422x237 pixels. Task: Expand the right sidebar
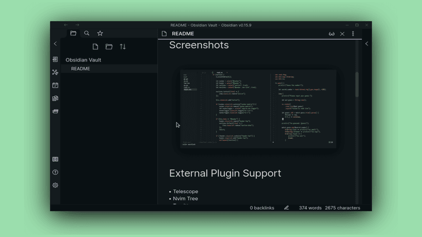[x=366, y=44]
